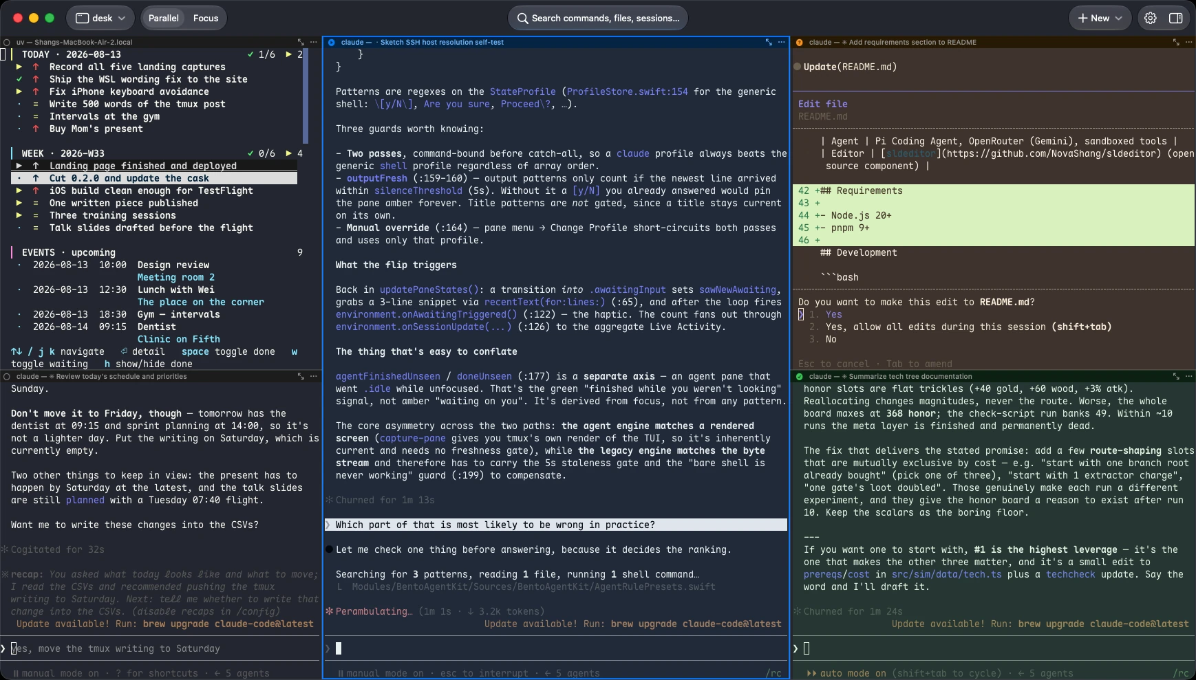The height and width of the screenshot is (680, 1196).
Task: Focus the prompt input in Summarize tech tree pane
Action: [994, 648]
